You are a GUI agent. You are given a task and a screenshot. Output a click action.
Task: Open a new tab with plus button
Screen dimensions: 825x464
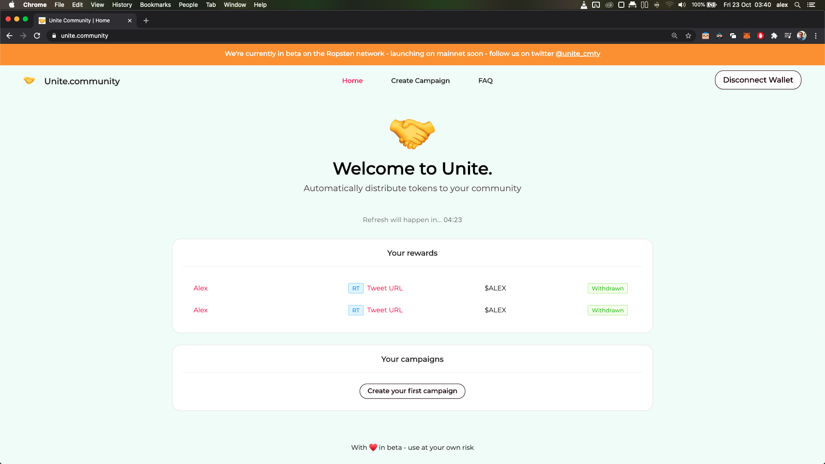[x=146, y=21]
